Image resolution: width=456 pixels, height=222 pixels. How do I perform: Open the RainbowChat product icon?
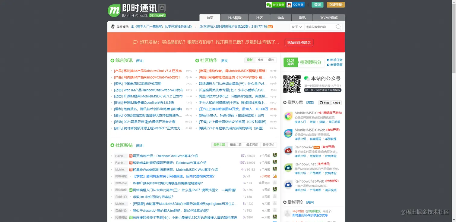click(x=288, y=168)
